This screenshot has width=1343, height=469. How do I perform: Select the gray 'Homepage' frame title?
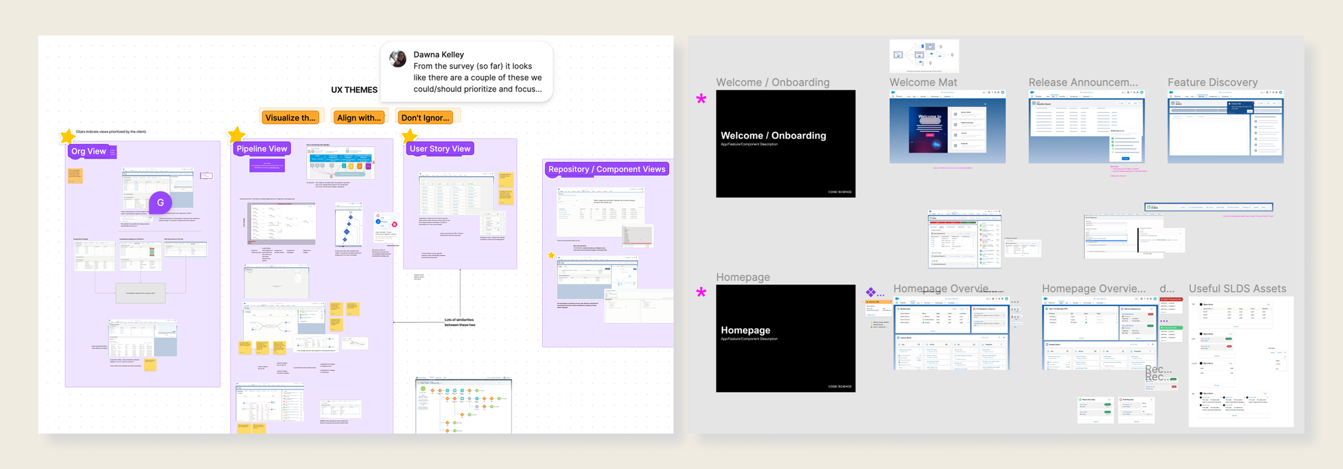click(x=743, y=277)
